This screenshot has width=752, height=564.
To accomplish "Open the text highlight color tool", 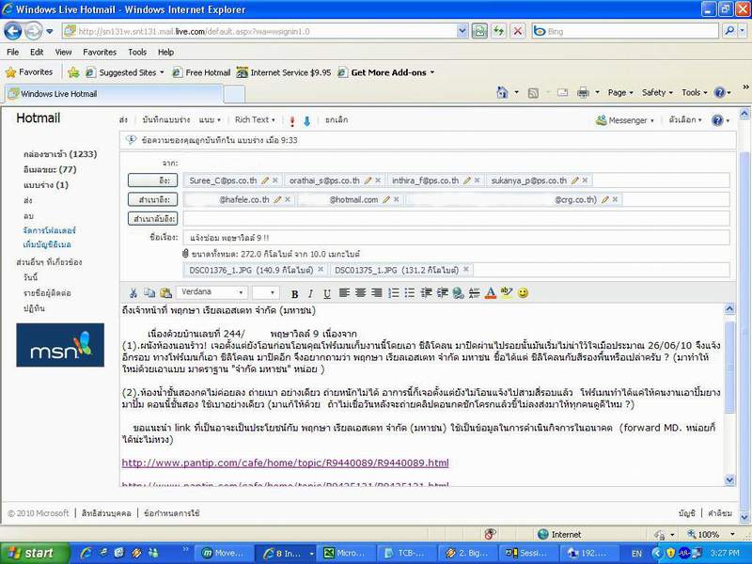I will point(507,293).
